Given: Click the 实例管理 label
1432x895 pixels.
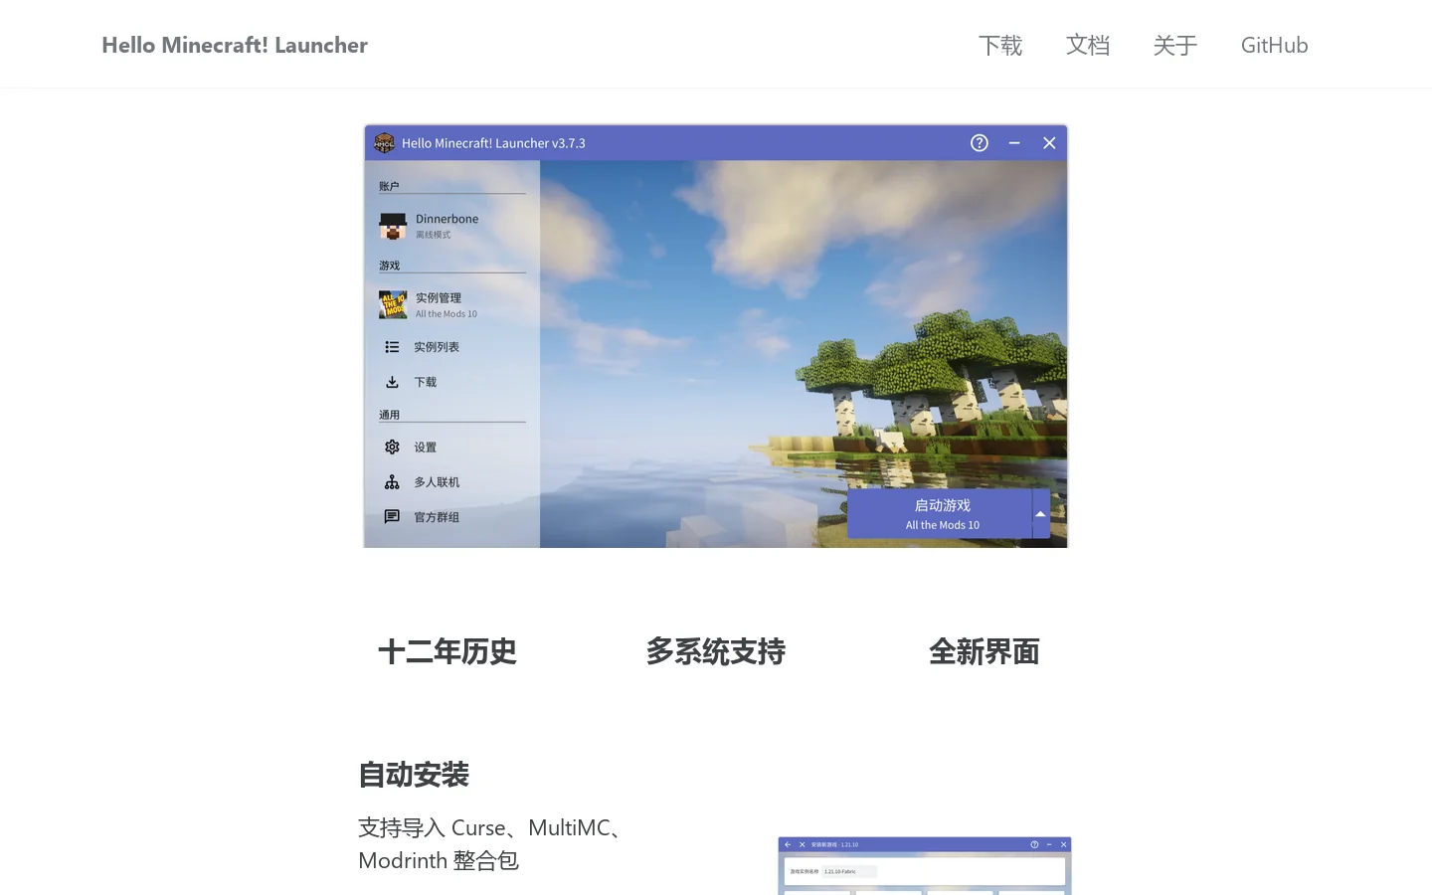Looking at the screenshot, I should tap(439, 298).
